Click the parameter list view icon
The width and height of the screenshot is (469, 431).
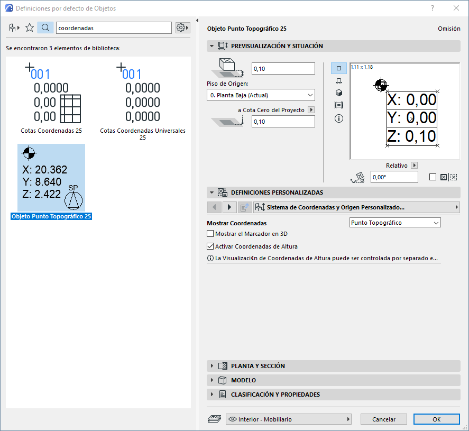[x=245, y=207]
